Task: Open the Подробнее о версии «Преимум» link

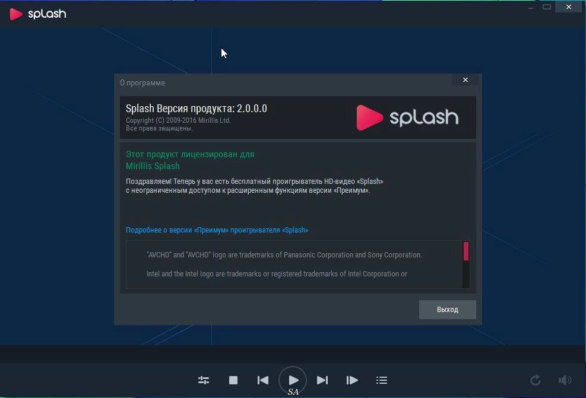Action: coord(217,230)
